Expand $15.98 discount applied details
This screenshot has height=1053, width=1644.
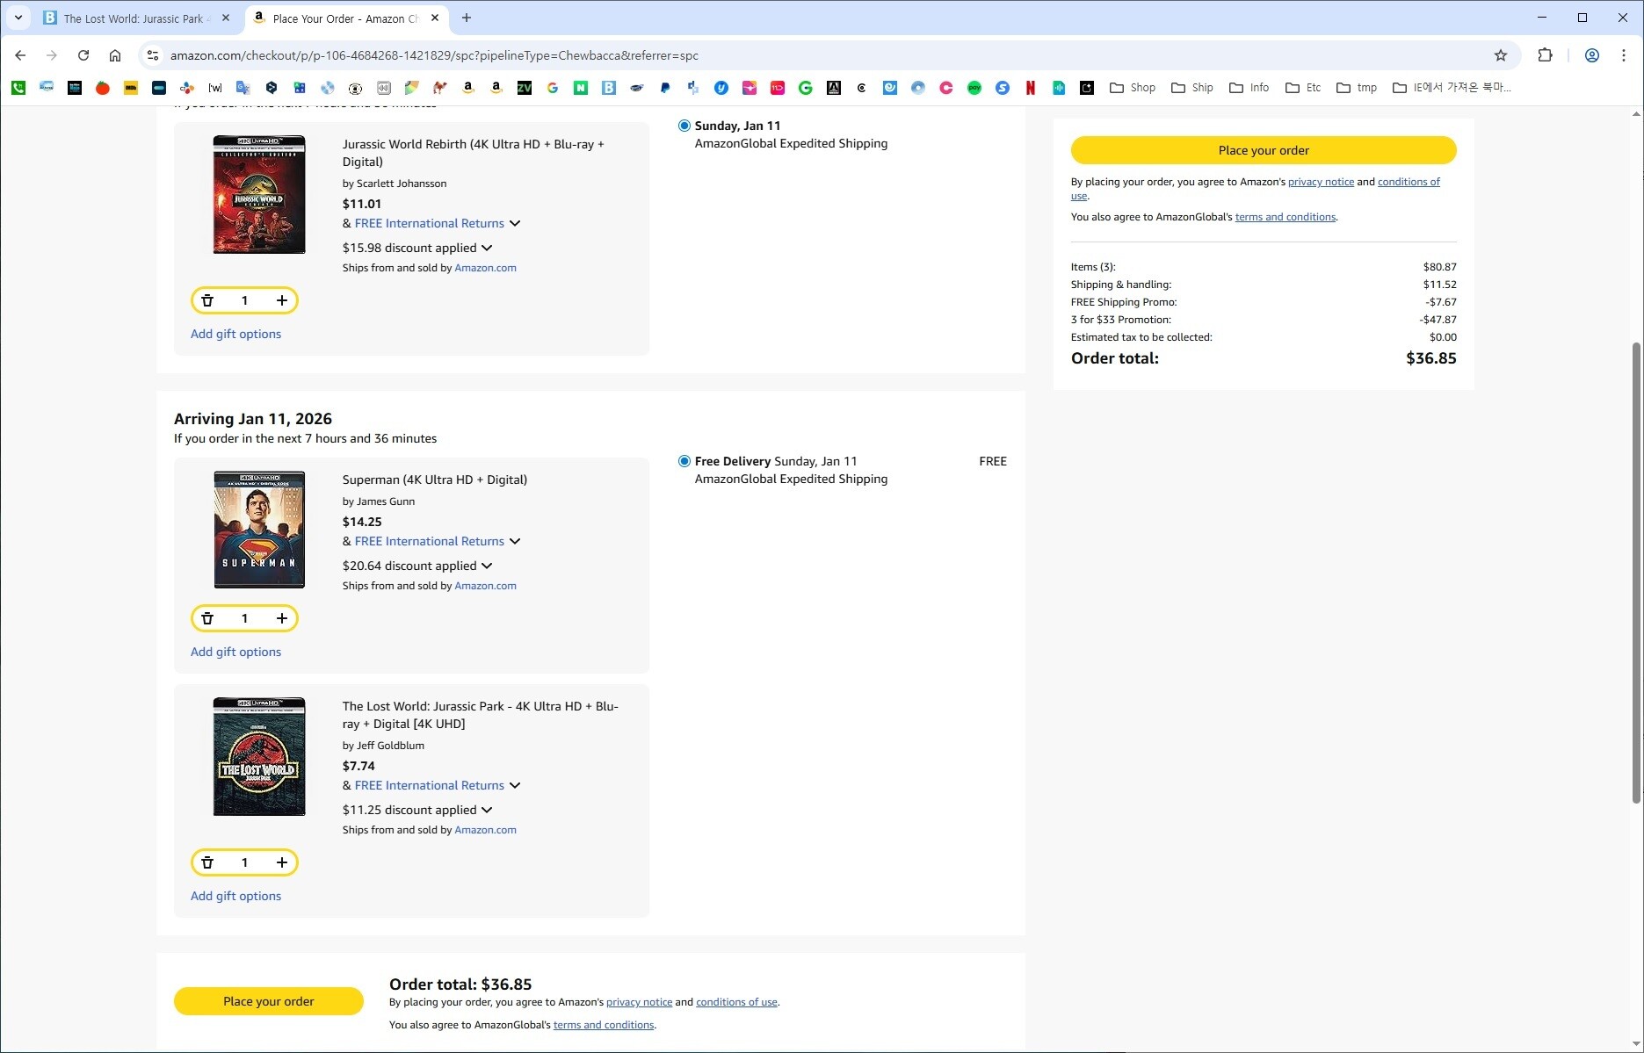point(487,248)
